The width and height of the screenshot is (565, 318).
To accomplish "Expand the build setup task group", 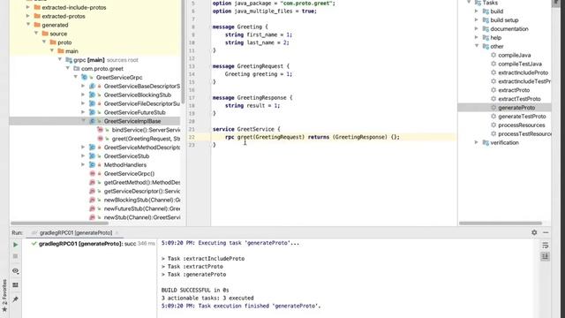I will tap(477, 20).
